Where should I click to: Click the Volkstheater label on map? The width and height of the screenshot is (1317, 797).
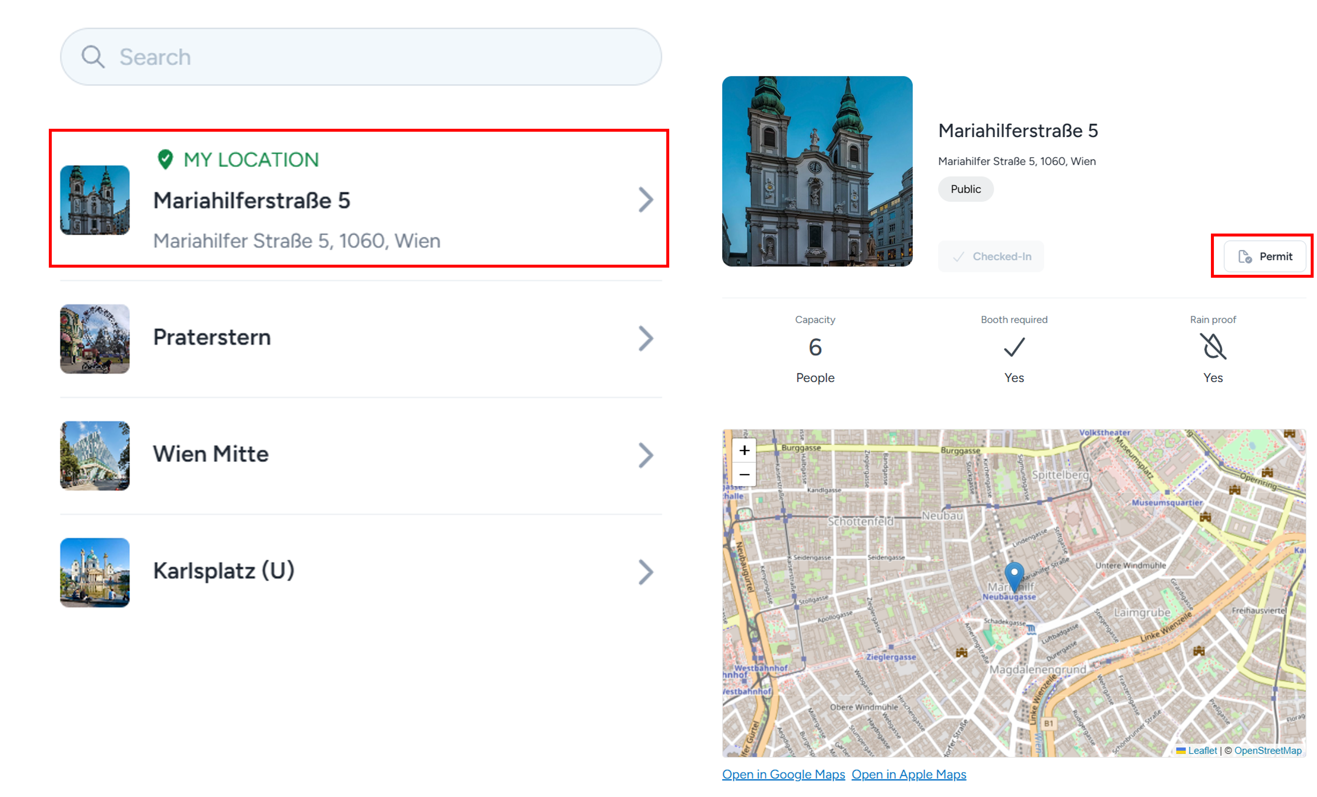[1104, 433]
